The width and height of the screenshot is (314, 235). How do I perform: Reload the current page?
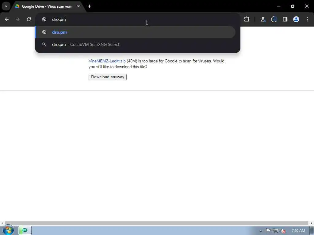click(29, 19)
